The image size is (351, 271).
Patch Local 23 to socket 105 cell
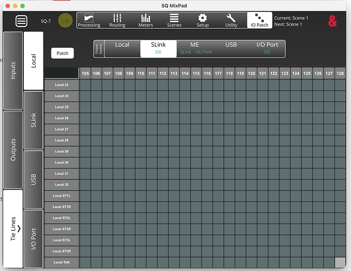[x=85, y=85]
